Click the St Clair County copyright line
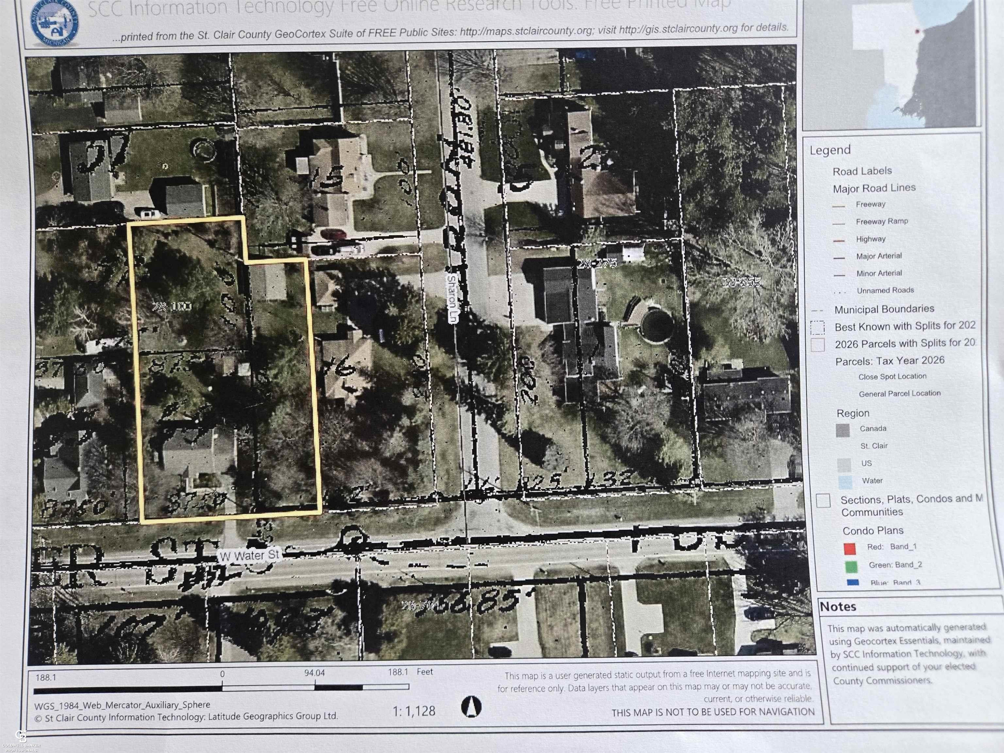The width and height of the screenshot is (1004, 753). (x=186, y=717)
